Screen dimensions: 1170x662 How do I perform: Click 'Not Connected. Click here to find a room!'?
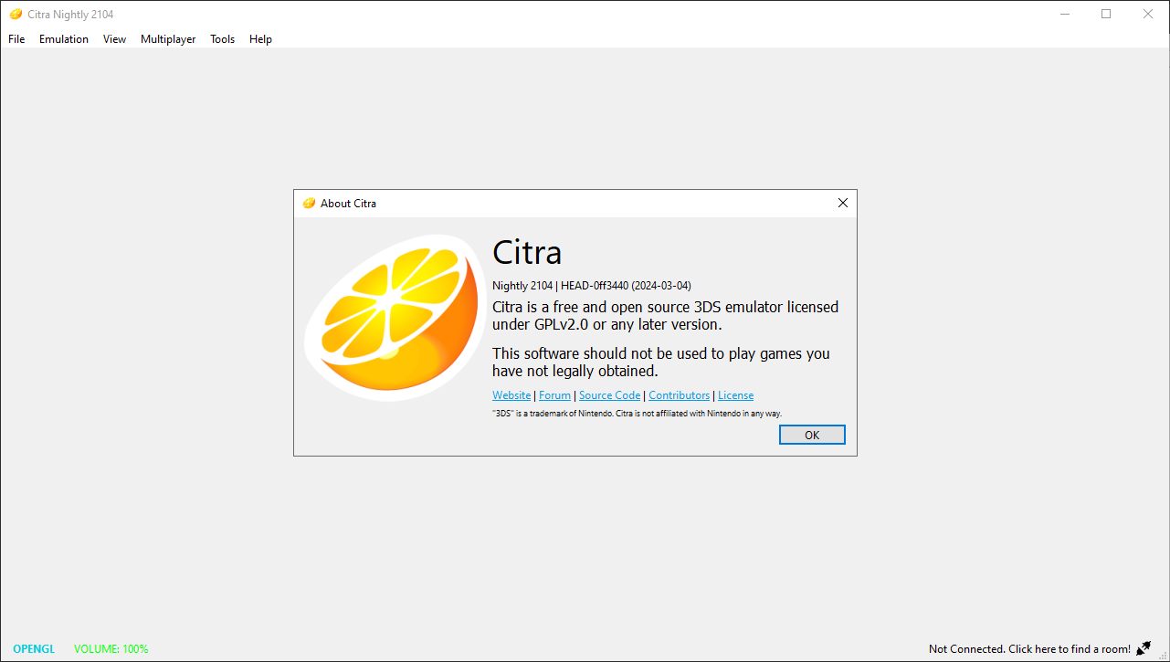(x=1029, y=649)
